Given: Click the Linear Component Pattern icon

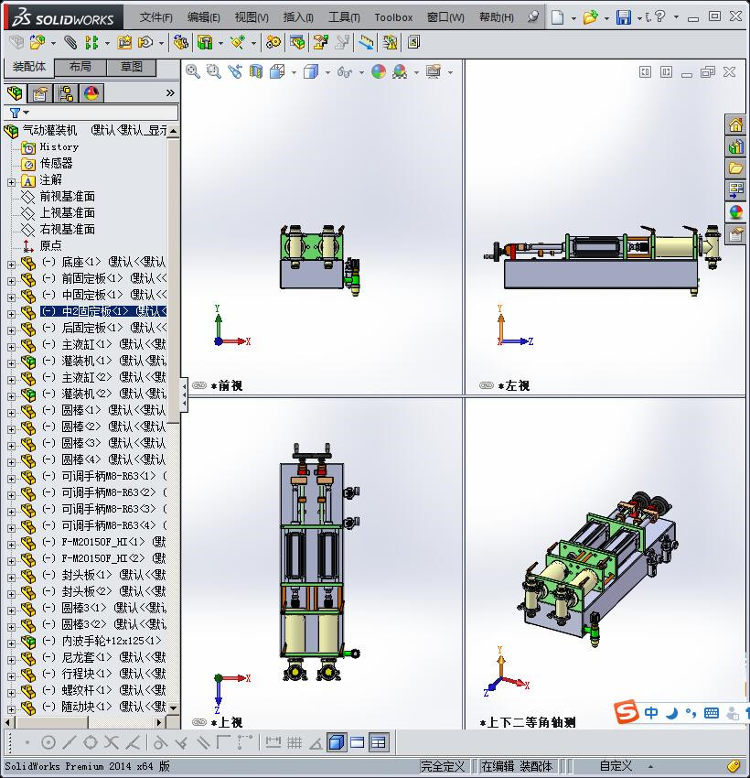Looking at the screenshot, I should [91, 43].
